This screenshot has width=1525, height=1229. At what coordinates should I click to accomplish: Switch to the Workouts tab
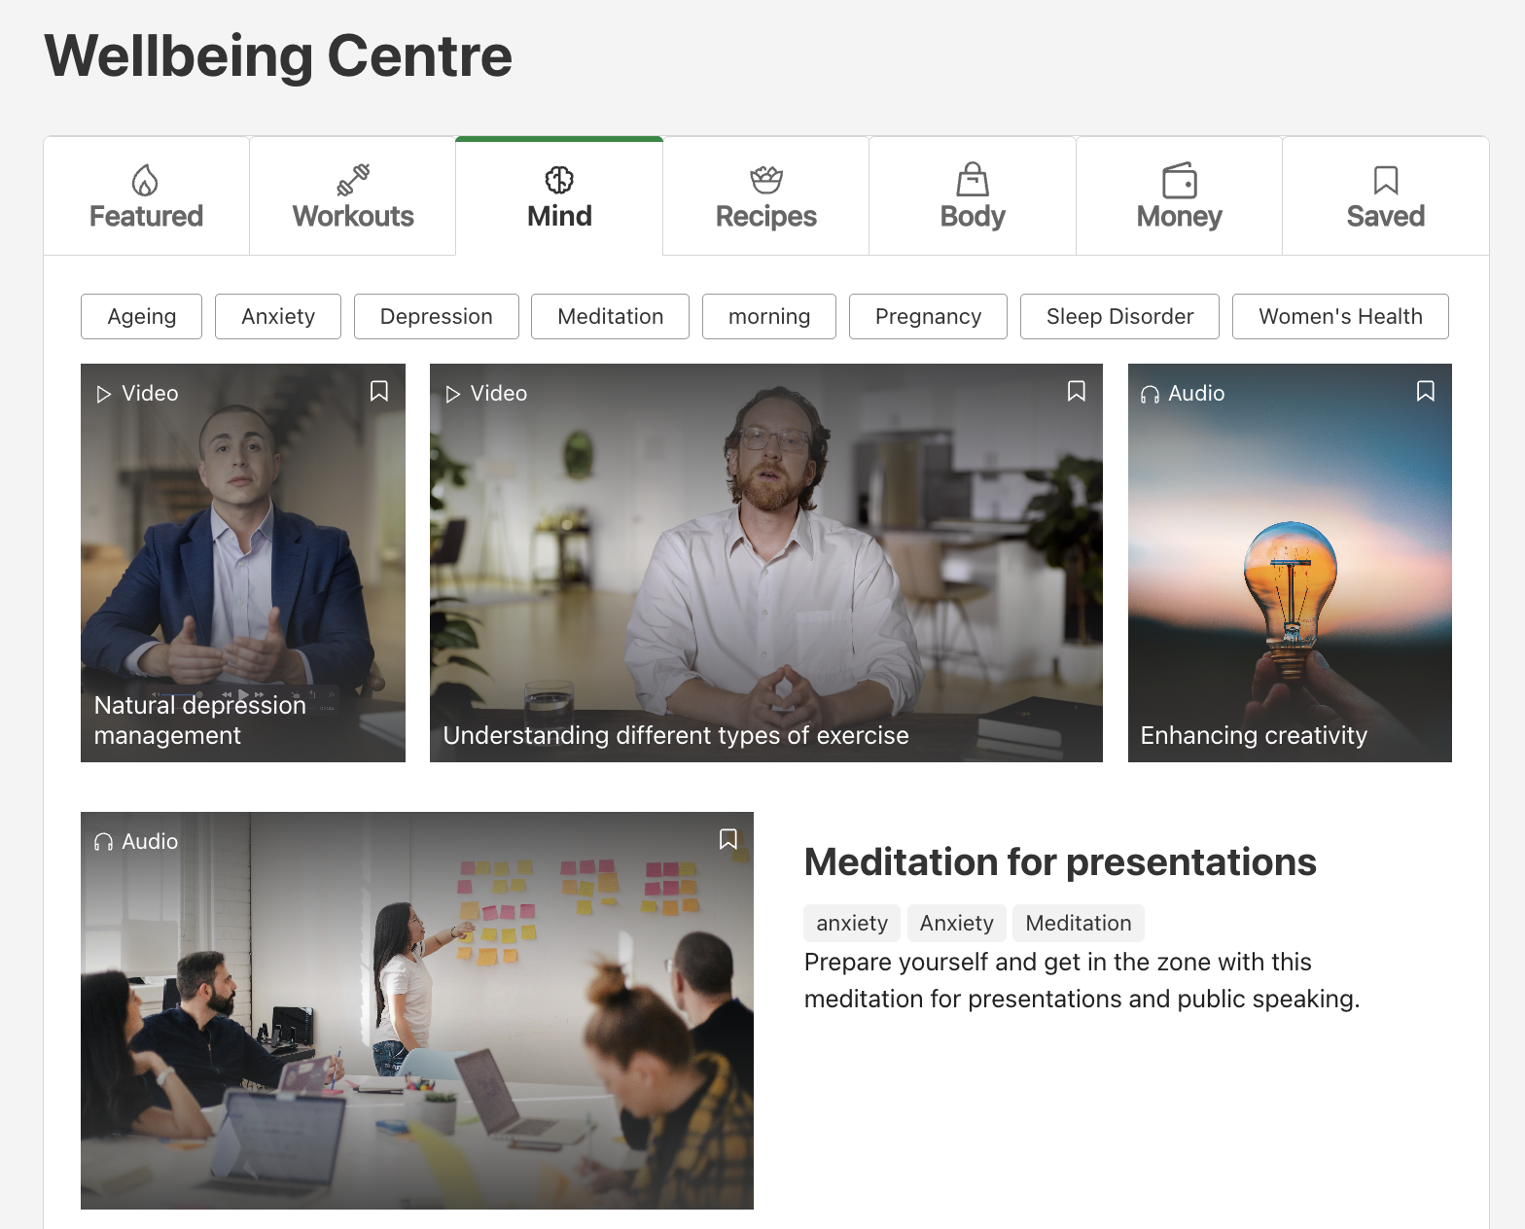(x=353, y=196)
